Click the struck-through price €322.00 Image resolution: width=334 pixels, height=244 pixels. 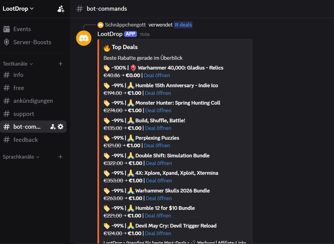coord(113,163)
